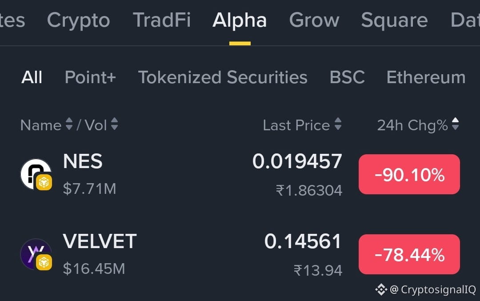The width and height of the screenshot is (480, 301).
Task: Click the -90.10% change badge
Action: pos(409,174)
